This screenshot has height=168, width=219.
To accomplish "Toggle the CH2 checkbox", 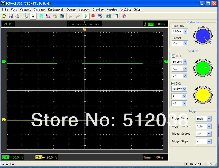I will tap(173, 83).
